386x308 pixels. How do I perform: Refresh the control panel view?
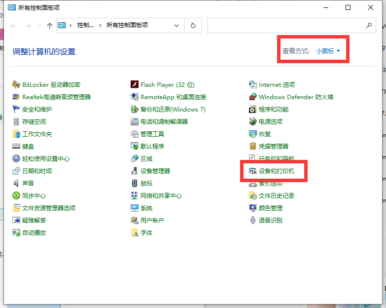coord(193,25)
